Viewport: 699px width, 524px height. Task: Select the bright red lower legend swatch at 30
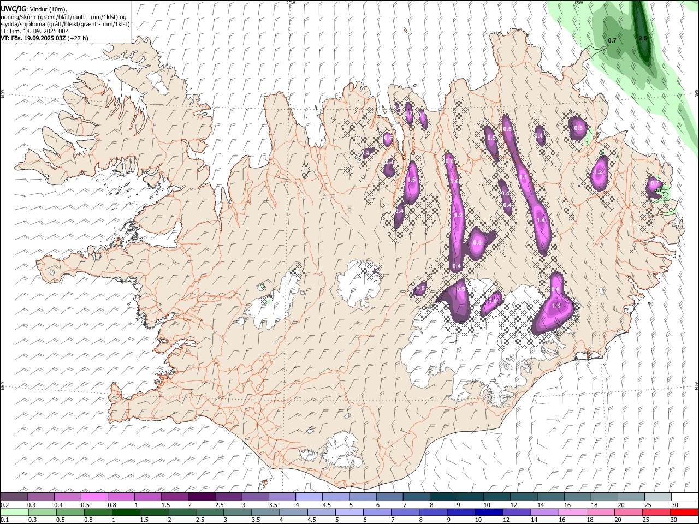pos(684,513)
